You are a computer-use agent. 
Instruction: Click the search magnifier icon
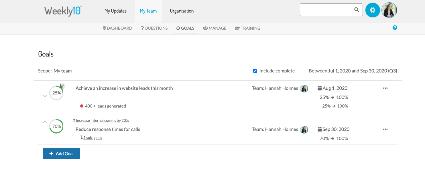(x=357, y=10)
